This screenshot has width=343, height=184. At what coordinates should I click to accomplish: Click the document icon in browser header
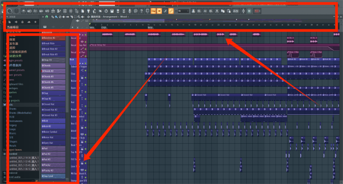pyautogui.click(x=10, y=22)
